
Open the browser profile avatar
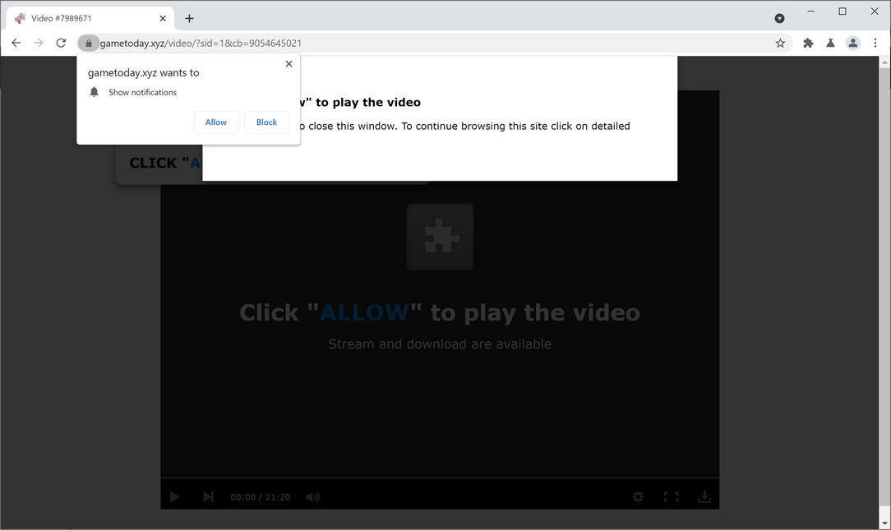(852, 43)
